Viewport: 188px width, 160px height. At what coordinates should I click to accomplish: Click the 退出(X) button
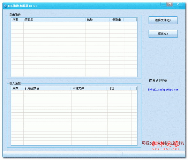pyautogui.click(x=163, y=34)
